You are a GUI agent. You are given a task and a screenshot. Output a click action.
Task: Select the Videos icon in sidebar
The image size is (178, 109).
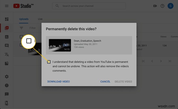7,28
